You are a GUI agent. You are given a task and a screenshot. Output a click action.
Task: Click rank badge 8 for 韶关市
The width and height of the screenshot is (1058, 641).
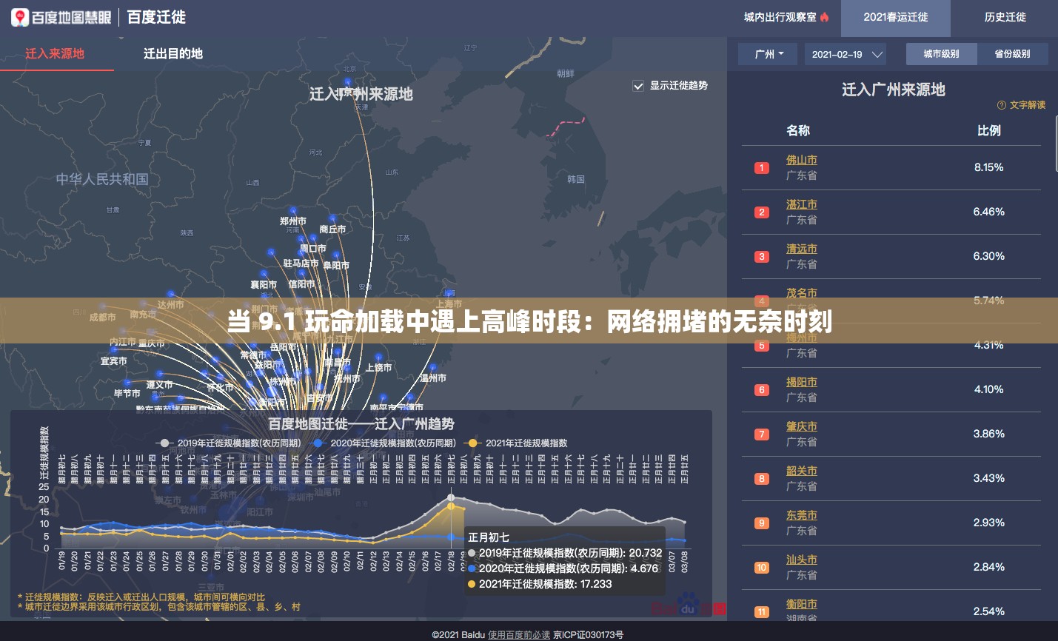click(x=762, y=479)
